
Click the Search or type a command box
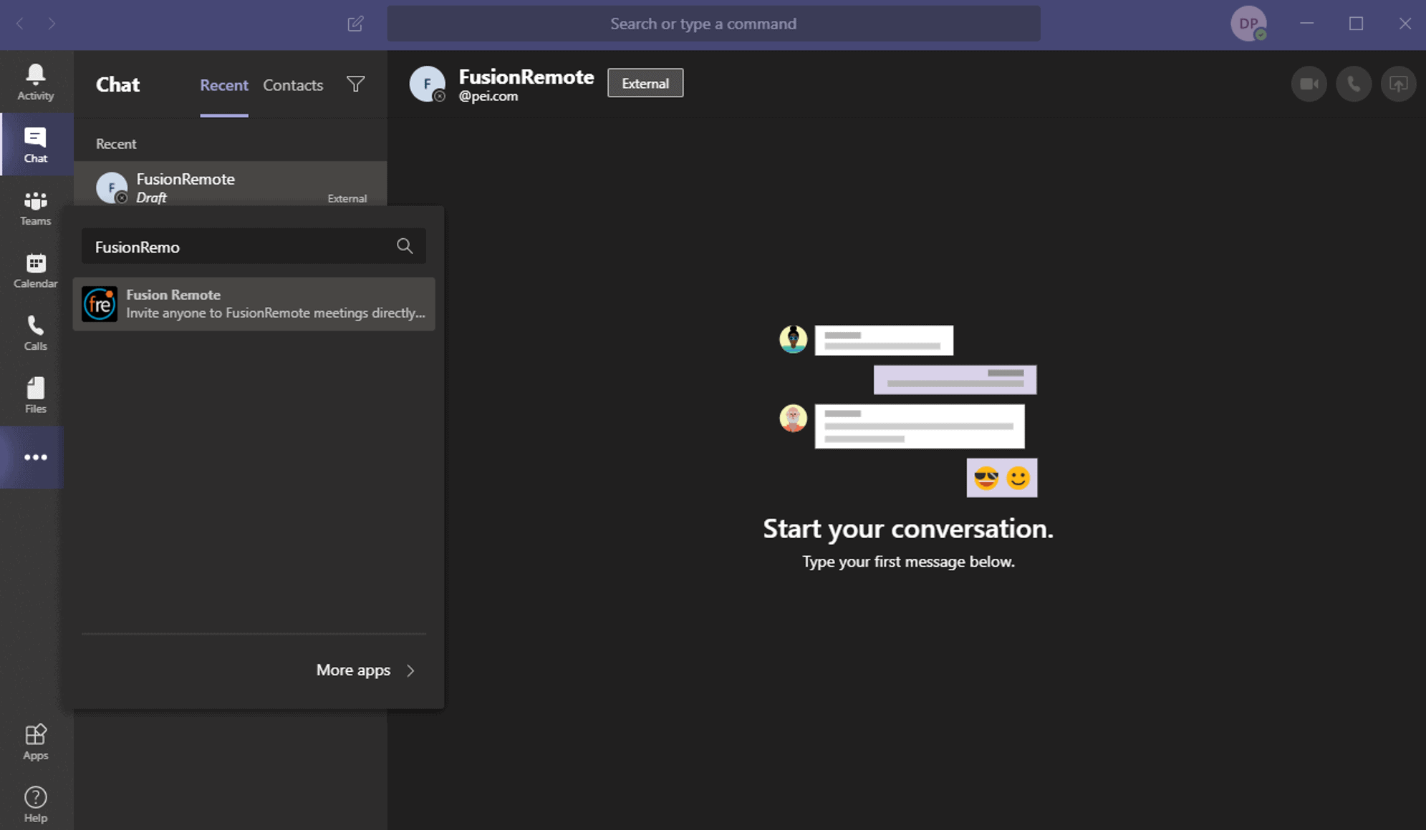(x=713, y=24)
